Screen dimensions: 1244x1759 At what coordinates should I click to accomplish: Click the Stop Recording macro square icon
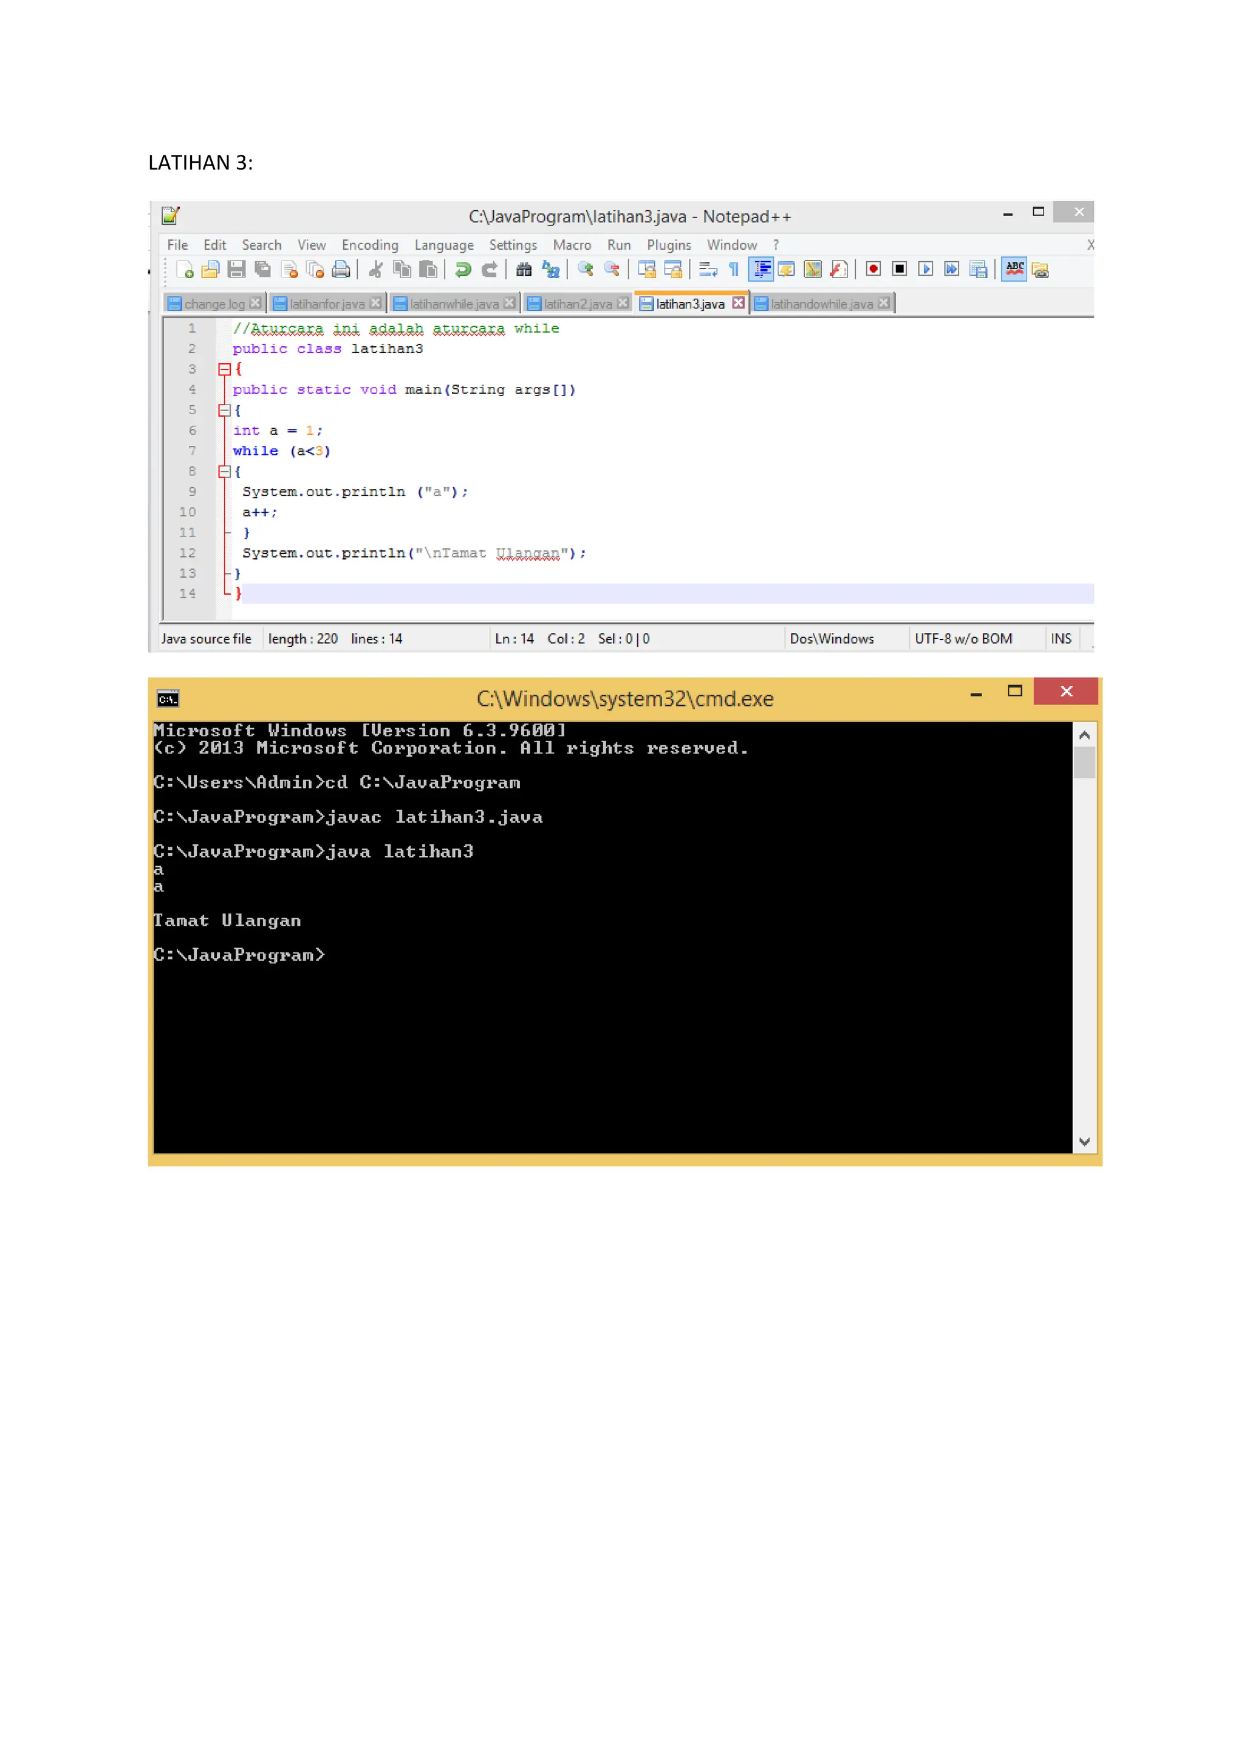click(900, 270)
